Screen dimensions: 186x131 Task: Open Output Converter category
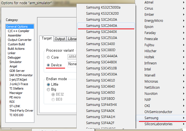pyautogui.click(x=20, y=40)
